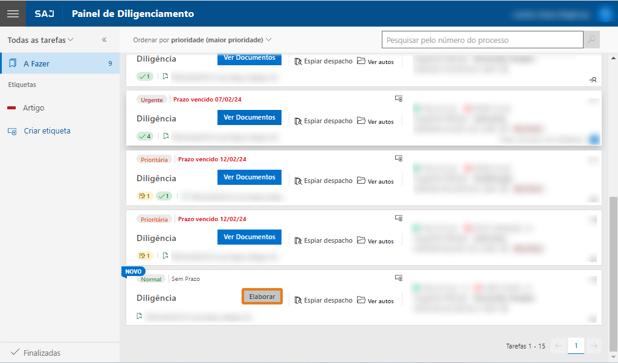The width and height of the screenshot is (618, 363).
Task: Expand the Todas as tarefas dropdown
Action: pyautogui.click(x=40, y=40)
